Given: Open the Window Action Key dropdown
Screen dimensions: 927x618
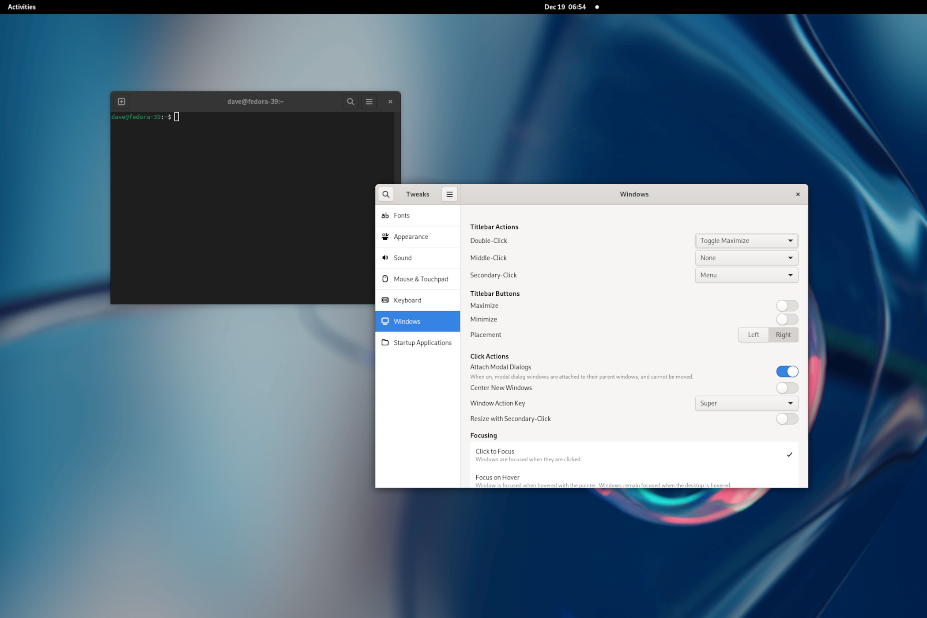Looking at the screenshot, I should (746, 403).
